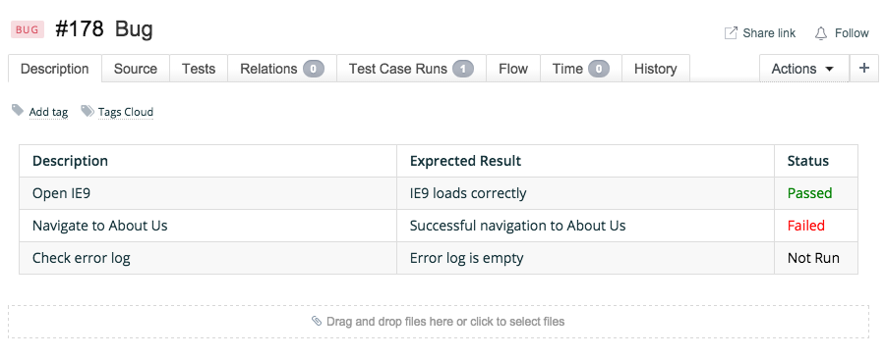The width and height of the screenshot is (885, 358).
Task: Click the red BUG type badge
Action: 28,29
